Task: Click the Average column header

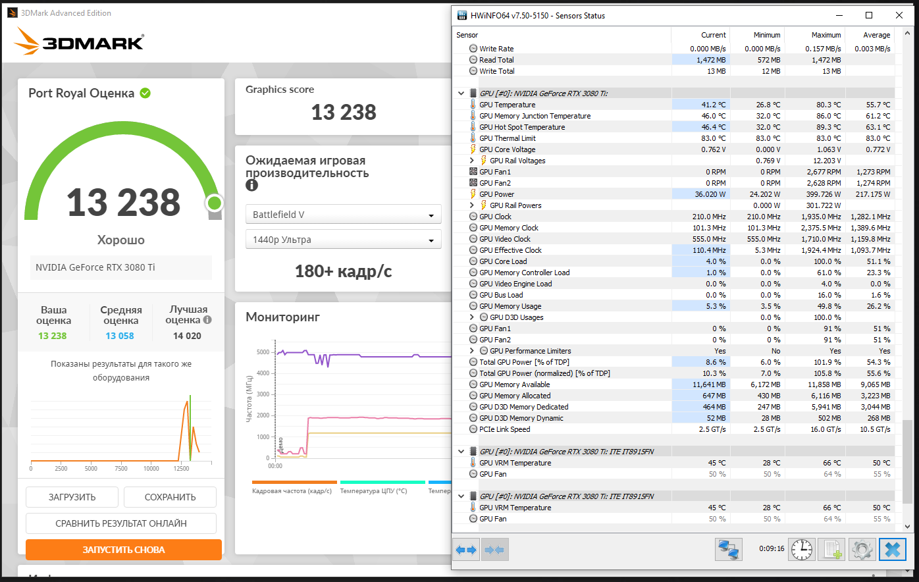Action: pos(870,35)
